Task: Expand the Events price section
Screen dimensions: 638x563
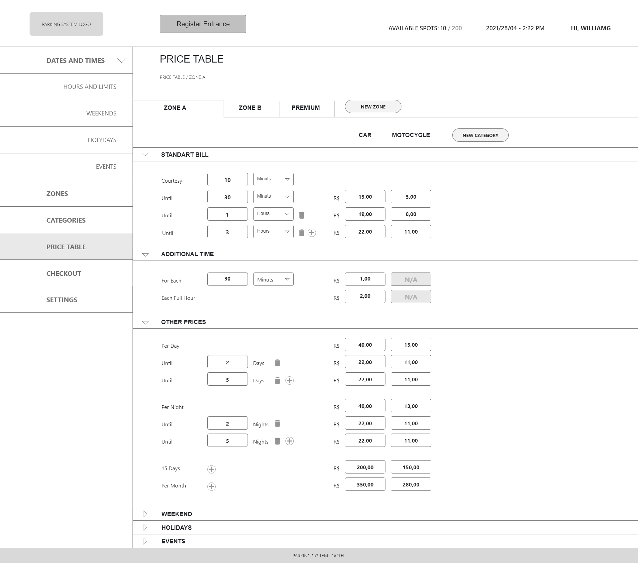Action: tap(145, 541)
